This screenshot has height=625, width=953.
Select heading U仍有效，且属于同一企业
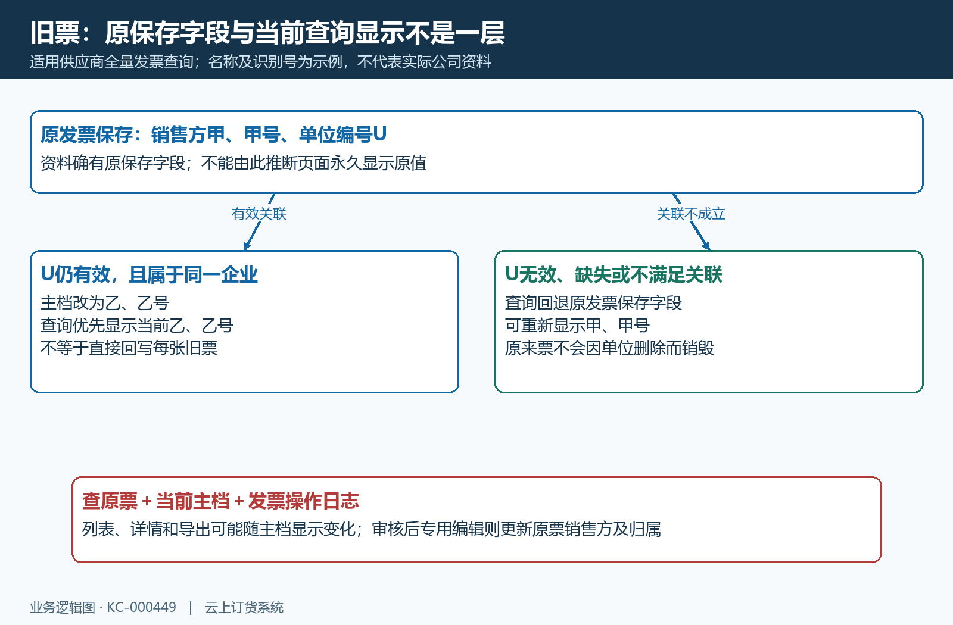[x=149, y=274]
